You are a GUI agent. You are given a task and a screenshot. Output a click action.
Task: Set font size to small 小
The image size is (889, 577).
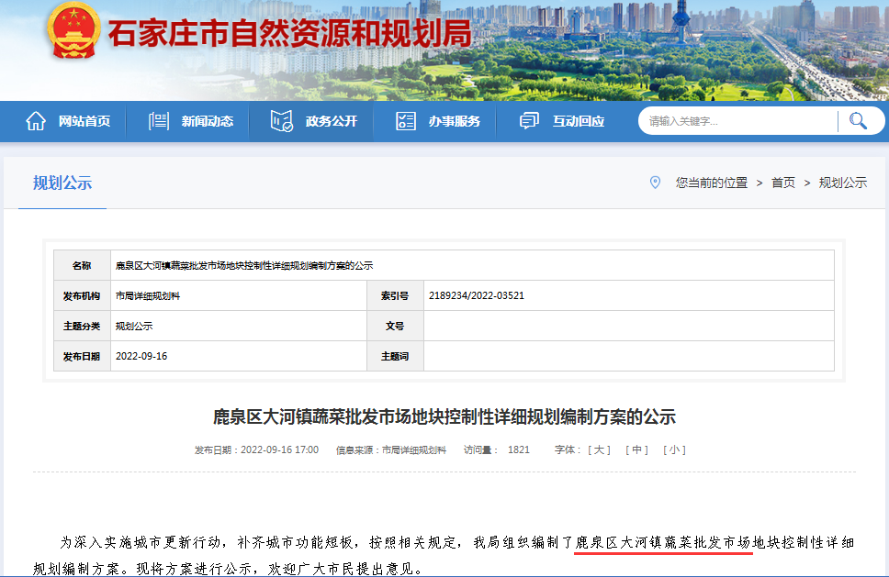click(x=674, y=449)
